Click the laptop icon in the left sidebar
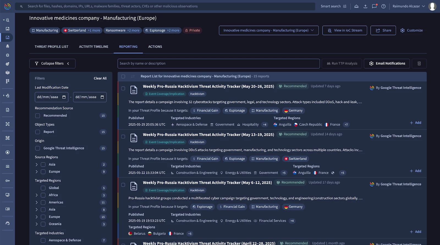Viewport: 440px width, 245px height. point(7,166)
